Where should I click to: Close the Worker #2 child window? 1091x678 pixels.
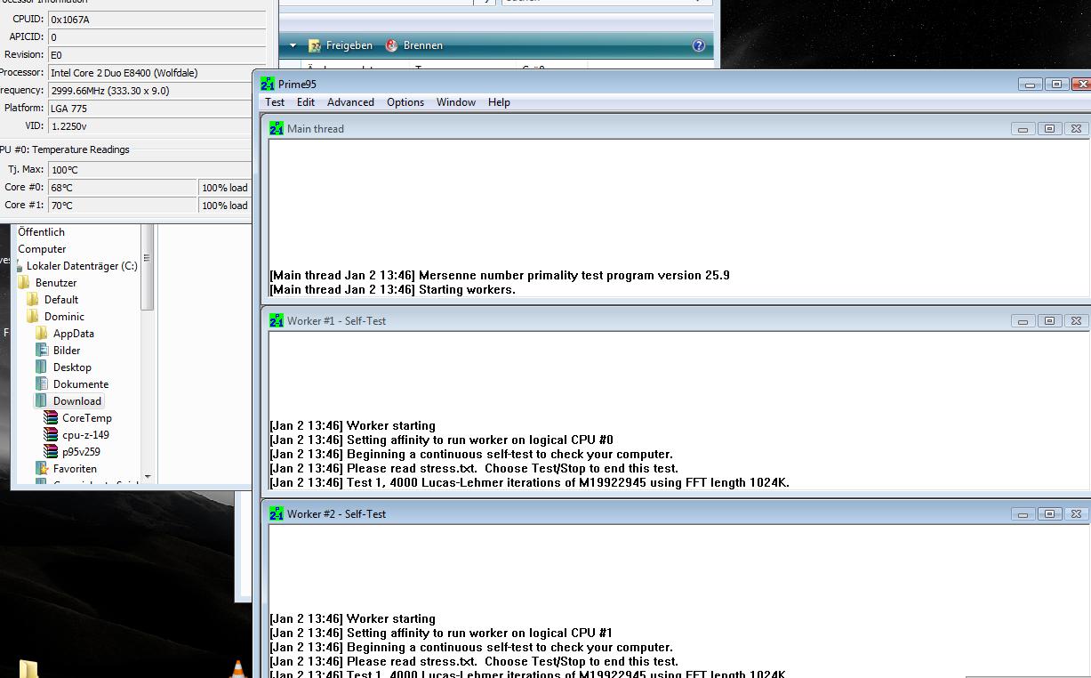point(1076,514)
